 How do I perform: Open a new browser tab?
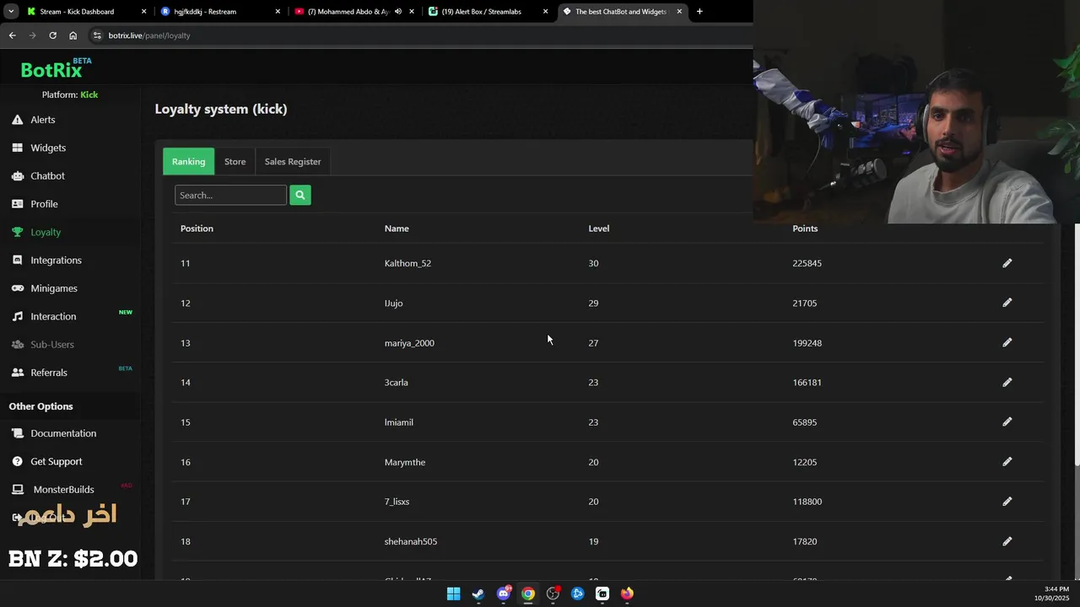click(x=699, y=12)
